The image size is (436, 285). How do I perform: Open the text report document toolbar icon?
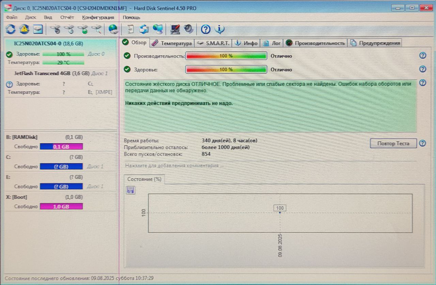coord(130,30)
